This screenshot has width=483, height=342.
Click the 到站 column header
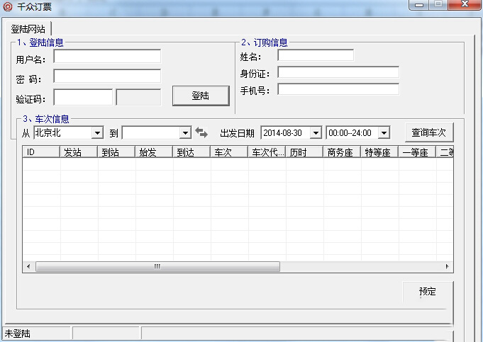point(116,152)
